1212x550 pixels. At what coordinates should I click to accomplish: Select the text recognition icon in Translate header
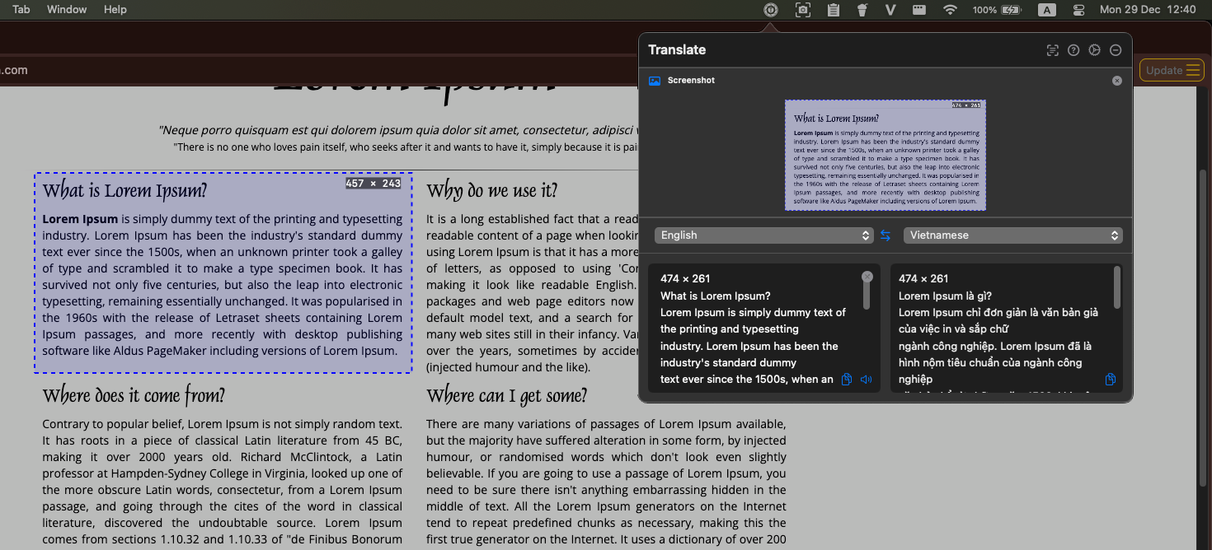[1053, 49]
